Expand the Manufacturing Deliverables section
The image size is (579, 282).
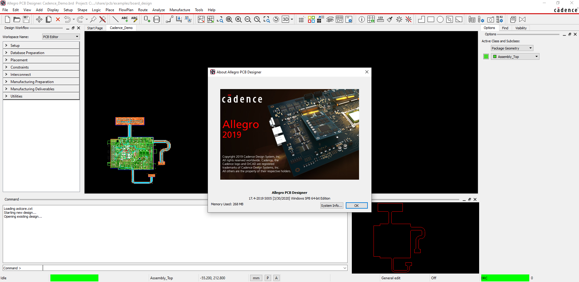(41, 89)
